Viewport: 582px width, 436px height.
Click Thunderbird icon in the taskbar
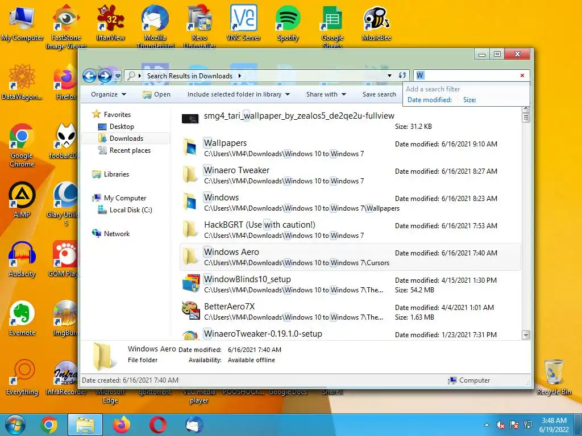tap(194, 425)
